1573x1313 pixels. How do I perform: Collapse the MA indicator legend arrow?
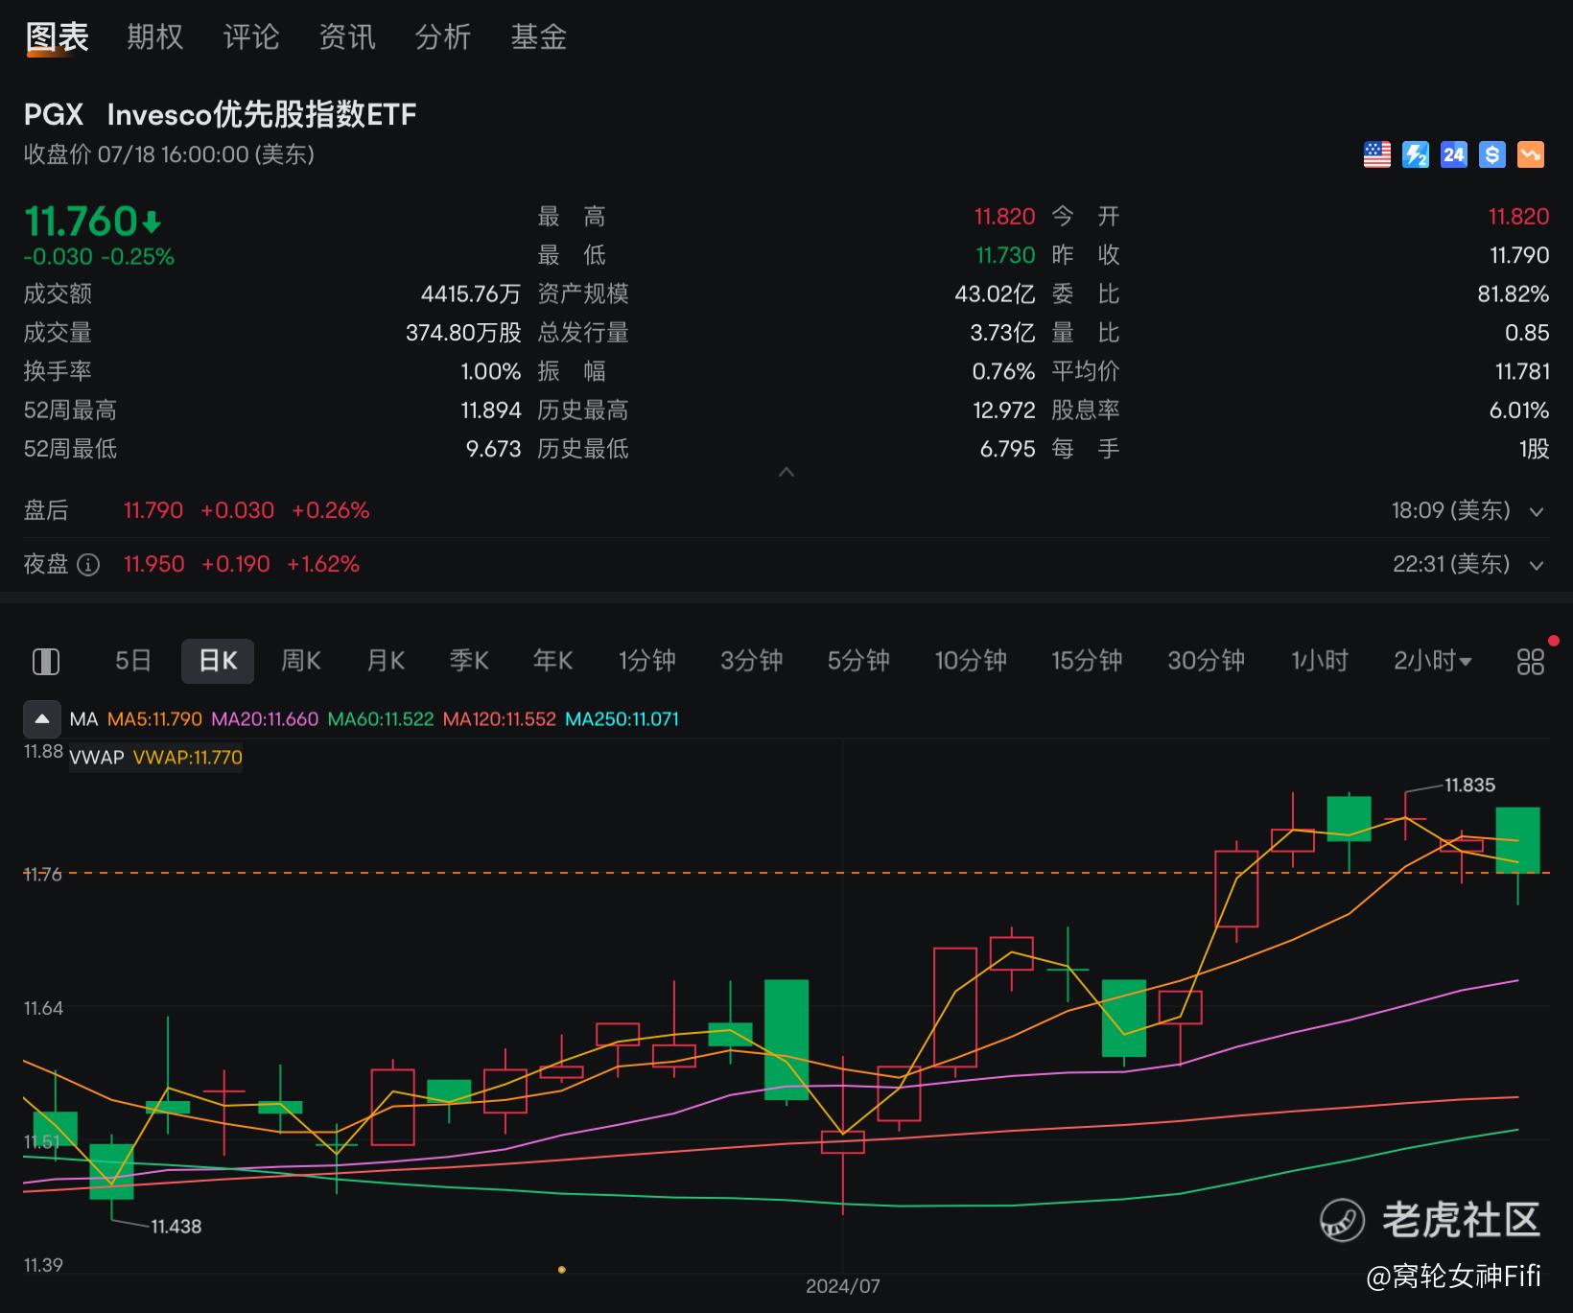pos(42,718)
